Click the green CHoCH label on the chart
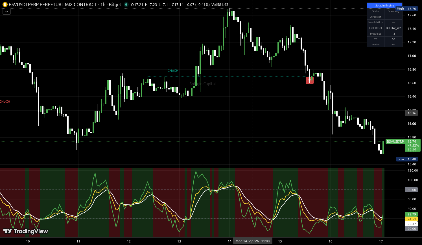This screenshot has width=422, height=245. pos(173,71)
